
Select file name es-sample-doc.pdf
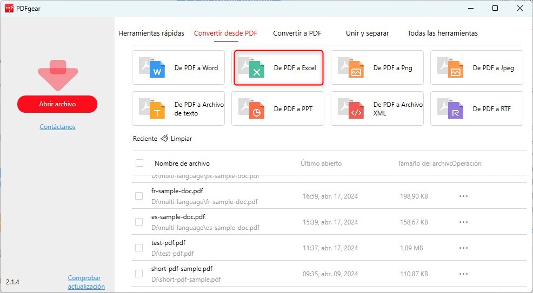point(178,217)
